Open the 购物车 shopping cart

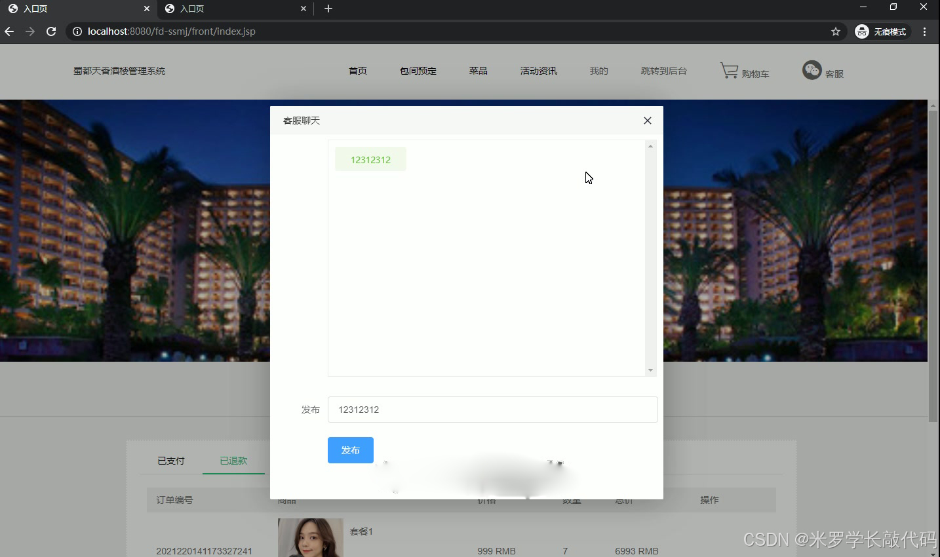coord(745,72)
